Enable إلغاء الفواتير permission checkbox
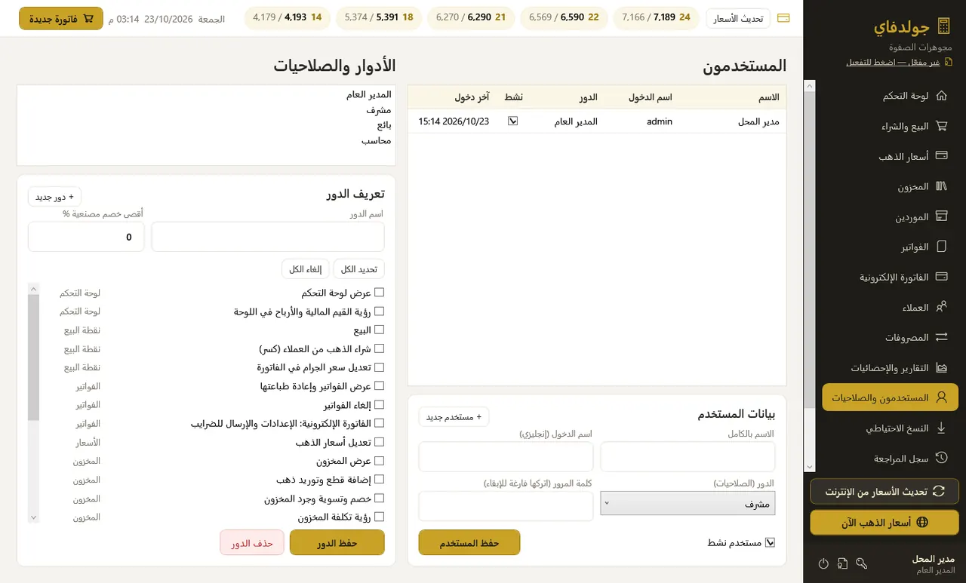The image size is (966, 583). (379, 405)
